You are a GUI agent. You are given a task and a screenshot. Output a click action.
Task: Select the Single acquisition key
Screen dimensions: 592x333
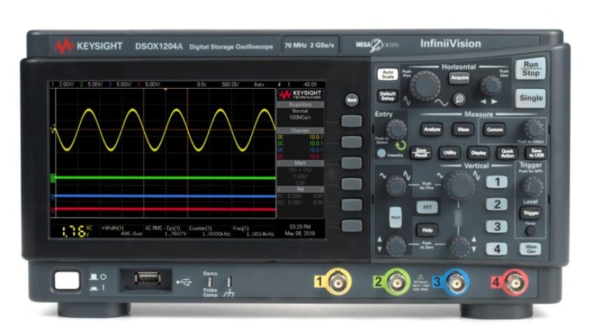click(x=530, y=98)
